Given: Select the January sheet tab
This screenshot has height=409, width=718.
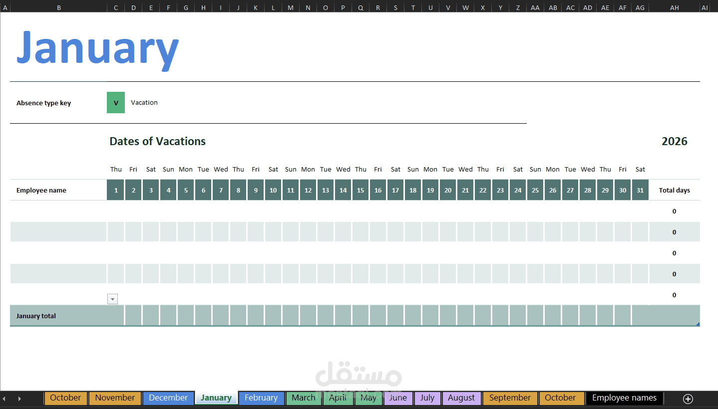Looking at the screenshot, I should coord(216,398).
